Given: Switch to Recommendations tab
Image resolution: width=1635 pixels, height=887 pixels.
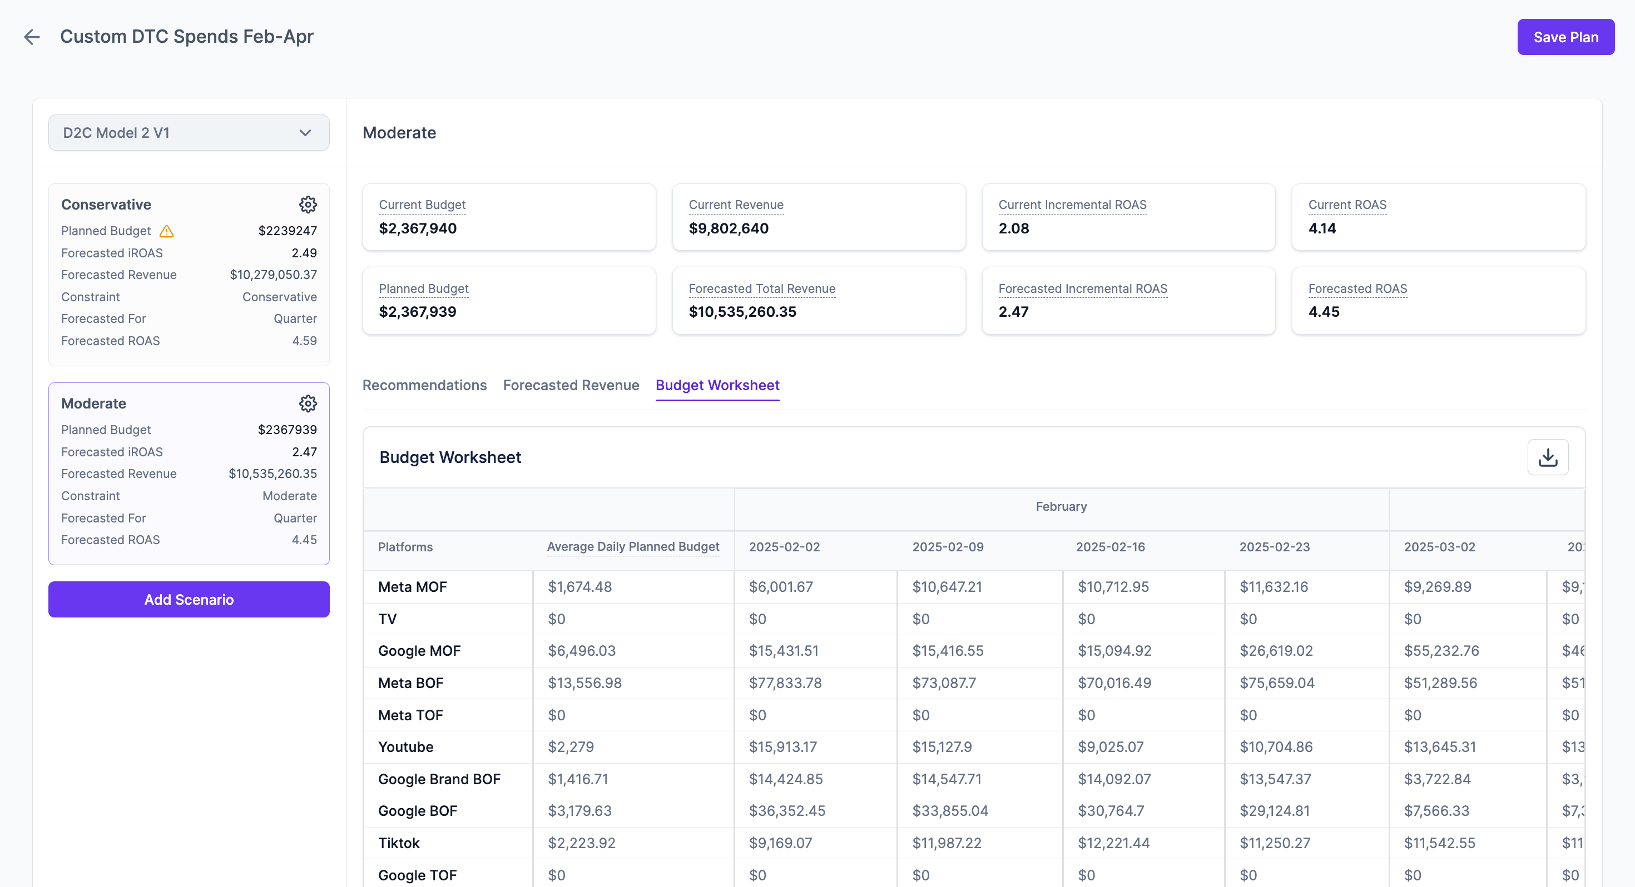Looking at the screenshot, I should [x=424, y=385].
